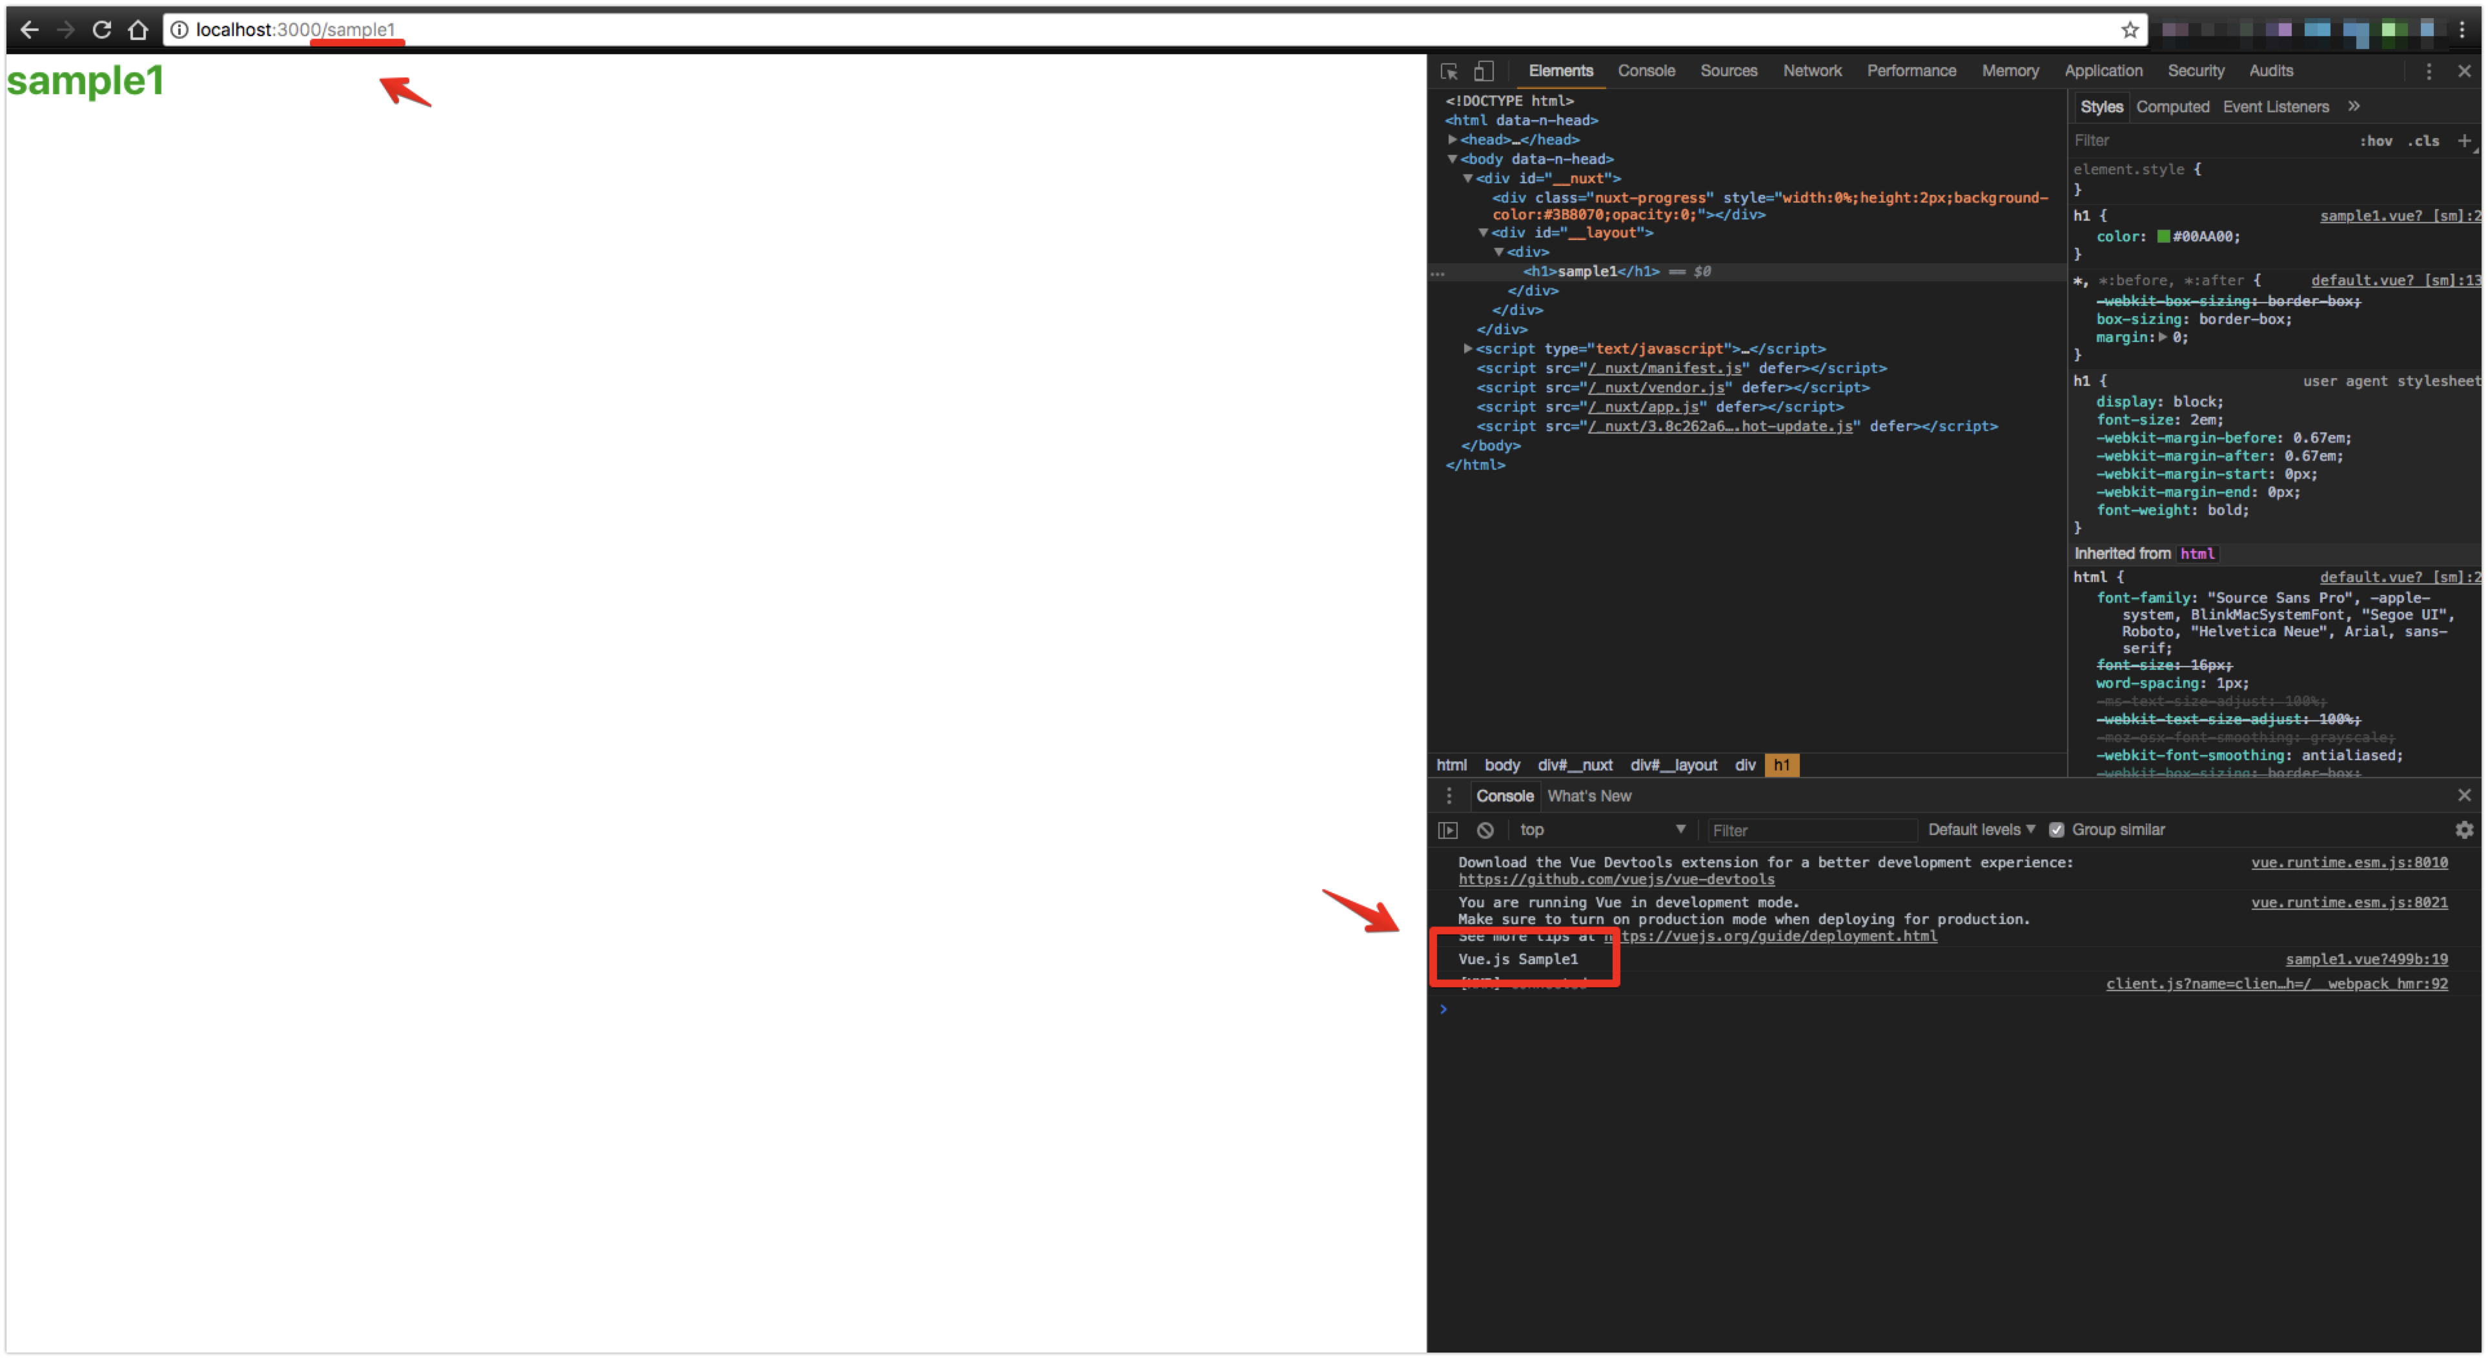Image resolution: width=2488 pixels, height=1359 pixels.
Task: Show more Styles pane tabs chevron
Action: coord(2354,106)
